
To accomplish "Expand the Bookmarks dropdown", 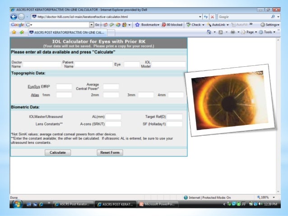I will tap(158, 25).
